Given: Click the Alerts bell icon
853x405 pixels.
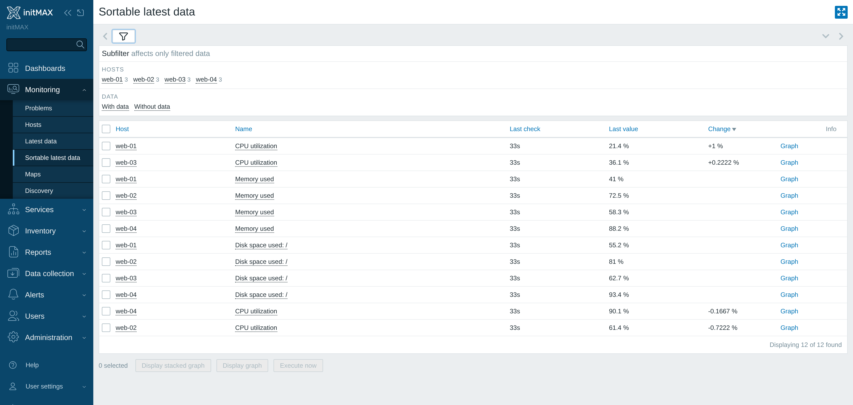Looking at the screenshot, I should point(13,294).
